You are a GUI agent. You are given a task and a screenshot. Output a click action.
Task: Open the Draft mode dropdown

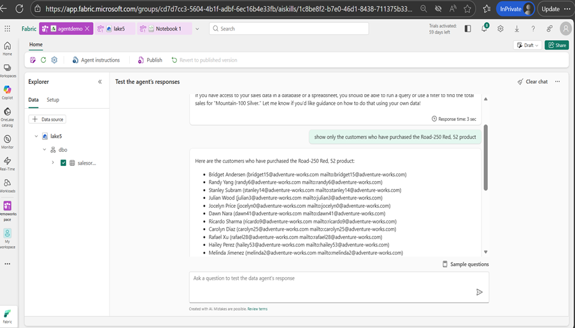click(527, 45)
